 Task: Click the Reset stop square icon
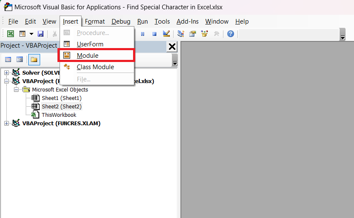pyautogui.click(x=155, y=34)
